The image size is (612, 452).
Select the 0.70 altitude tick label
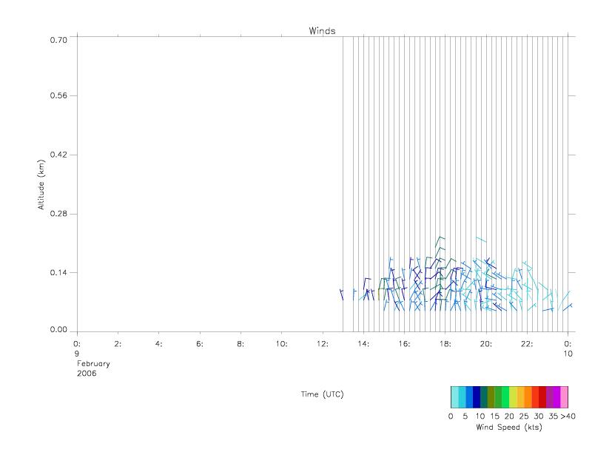[58, 40]
